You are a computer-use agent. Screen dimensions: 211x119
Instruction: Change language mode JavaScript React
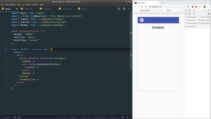pyautogui.click(x=100, y=117)
